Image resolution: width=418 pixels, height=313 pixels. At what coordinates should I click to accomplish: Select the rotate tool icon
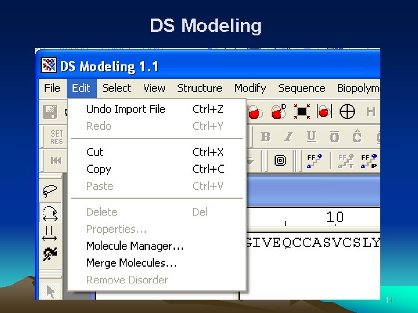(51, 213)
